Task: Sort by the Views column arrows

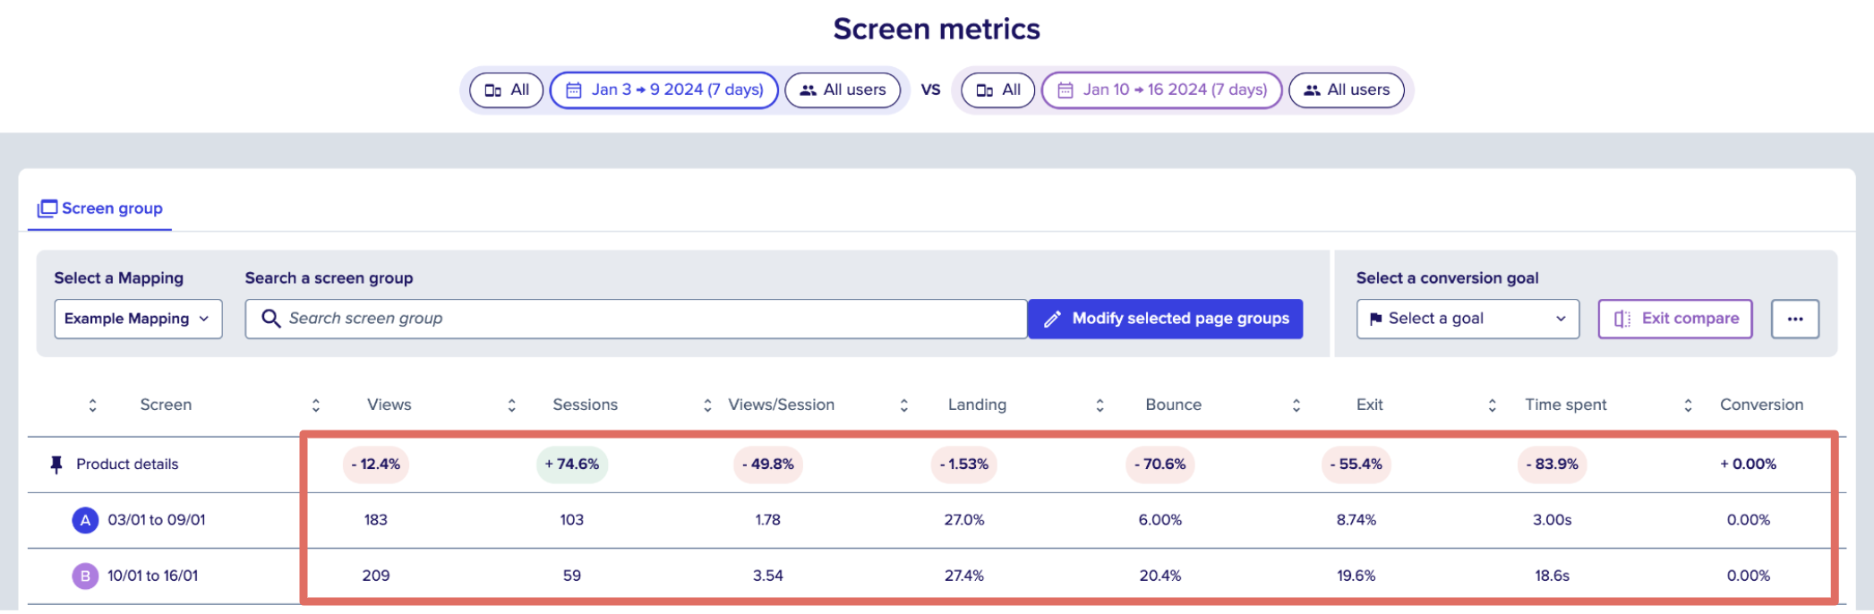Action: (316, 405)
